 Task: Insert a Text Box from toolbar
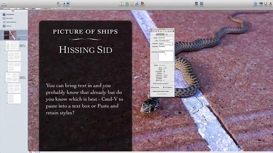122,3
